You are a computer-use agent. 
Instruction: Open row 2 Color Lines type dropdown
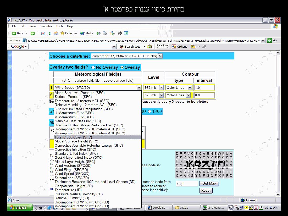[x=188, y=95]
